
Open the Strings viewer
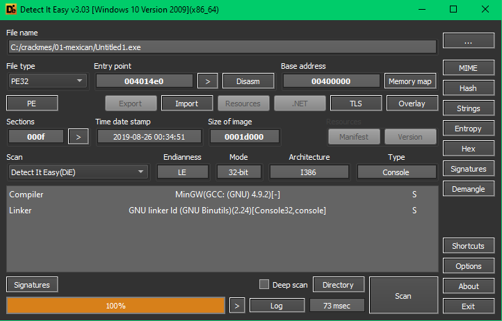click(469, 108)
